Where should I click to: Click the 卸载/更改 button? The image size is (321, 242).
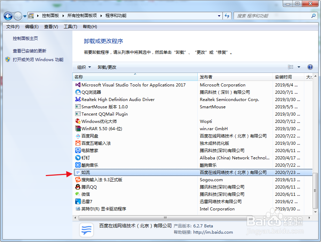pos(107,67)
